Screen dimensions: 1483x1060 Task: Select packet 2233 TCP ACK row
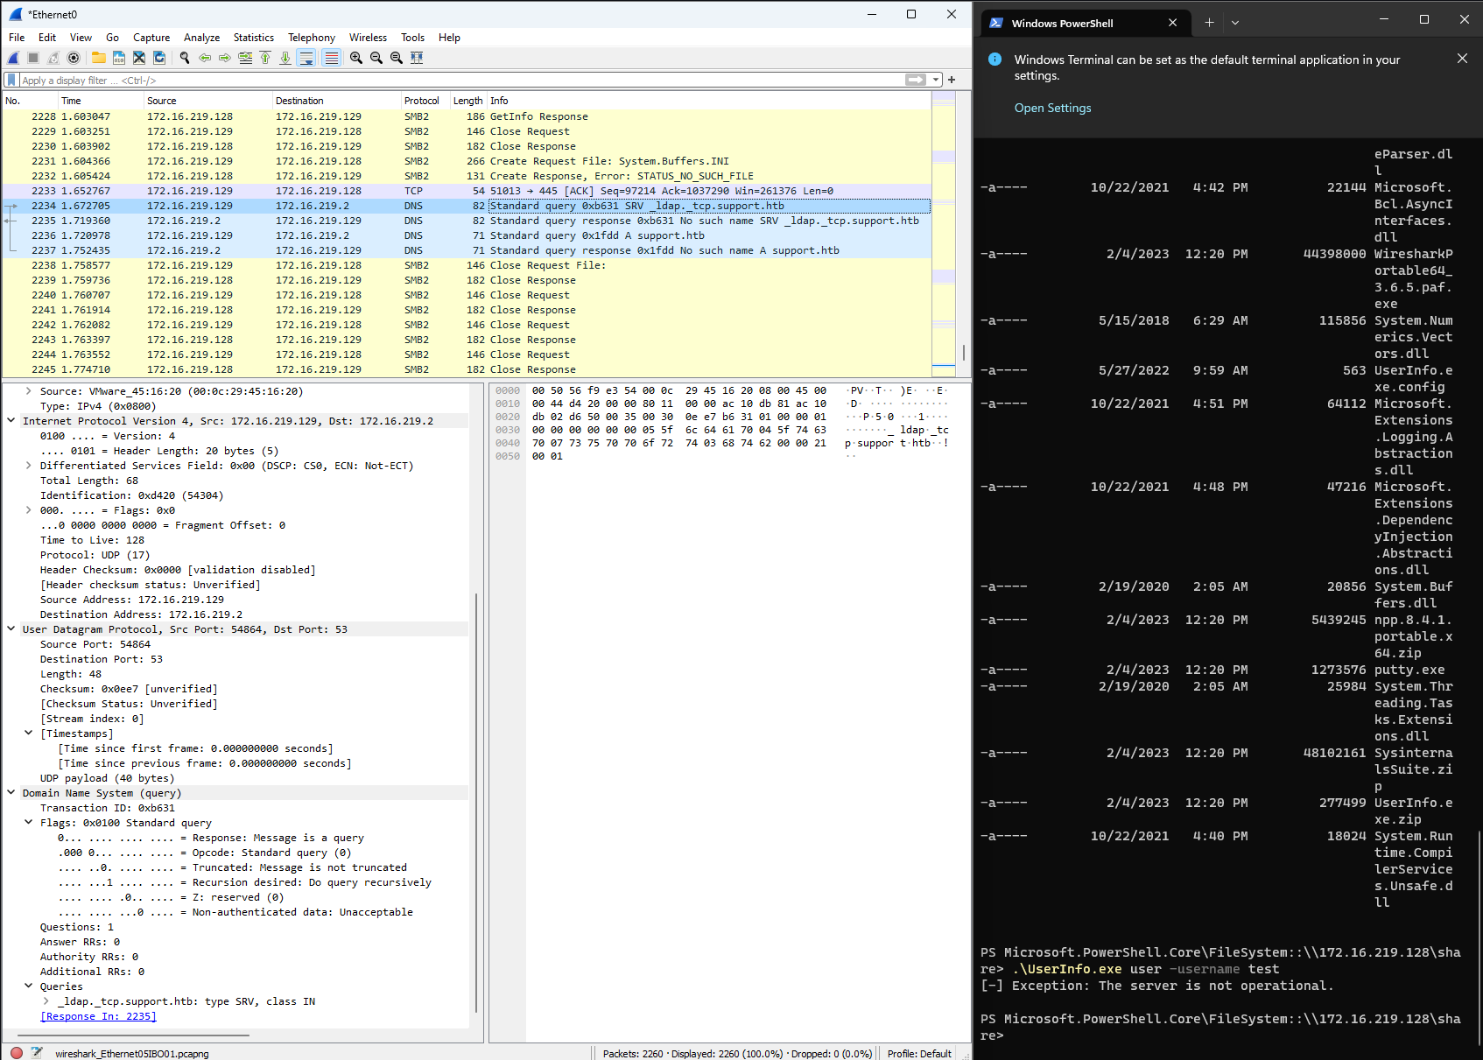pos(466,191)
